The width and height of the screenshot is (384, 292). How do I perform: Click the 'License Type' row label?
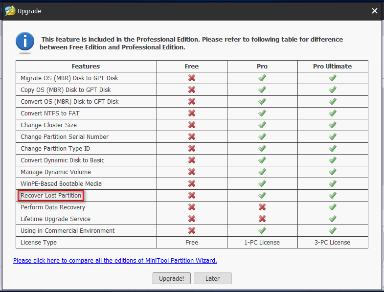tap(39, 243)
